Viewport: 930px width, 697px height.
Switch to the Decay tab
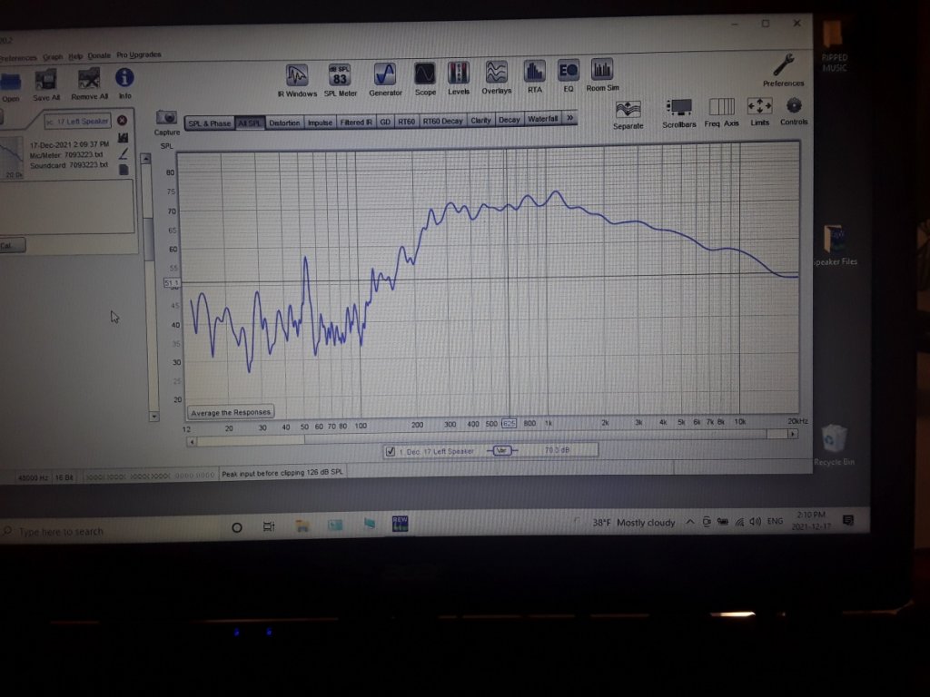[509, 120]
